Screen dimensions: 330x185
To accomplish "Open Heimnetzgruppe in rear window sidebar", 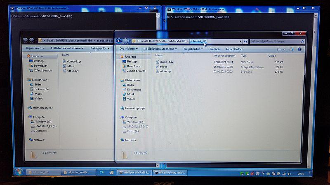I will point(40,108).
